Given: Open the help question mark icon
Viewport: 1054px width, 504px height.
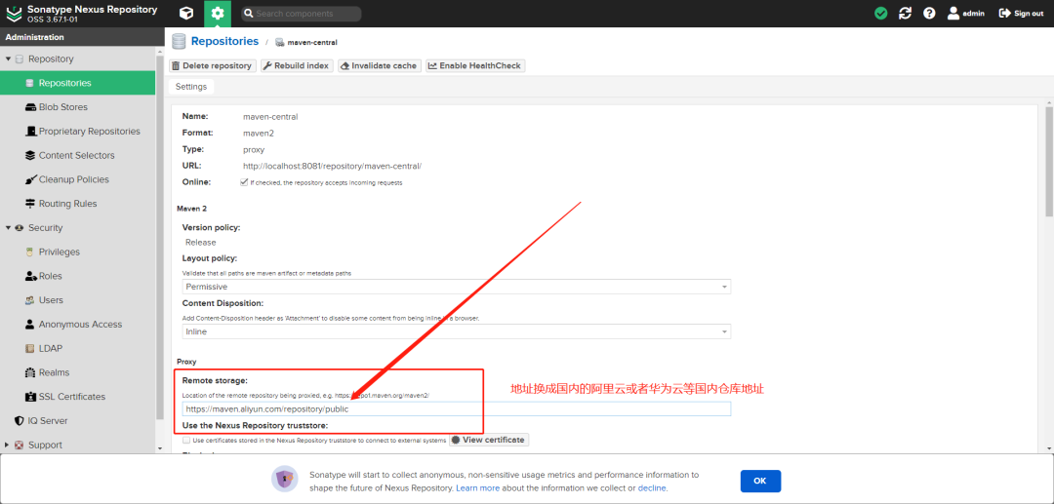Looking at the screenshot, I should (x=929, y=14).
